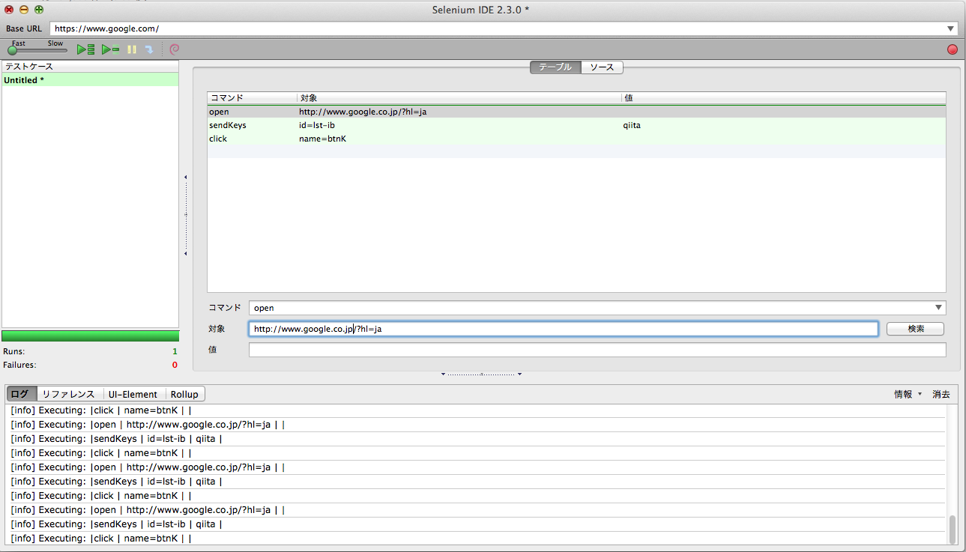Click the yellow Pause/Resume icon

tap(132, 49)
